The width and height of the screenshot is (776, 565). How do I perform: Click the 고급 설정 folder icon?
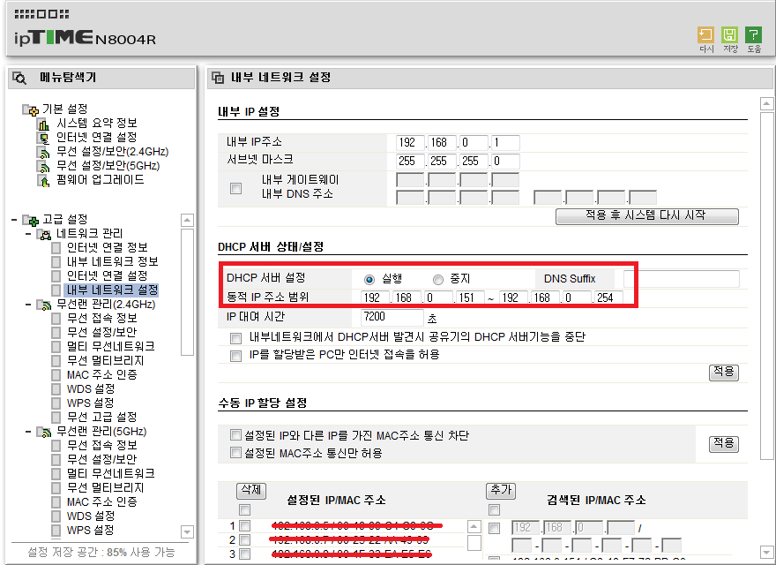[30, 220]
